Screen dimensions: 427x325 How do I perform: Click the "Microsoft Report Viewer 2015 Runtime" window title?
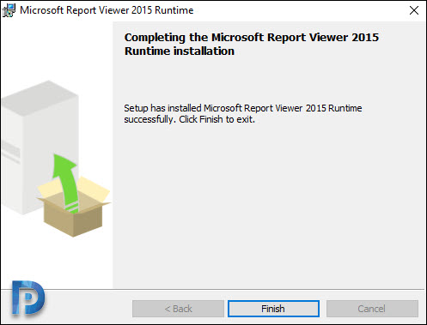tap(107, 10)
